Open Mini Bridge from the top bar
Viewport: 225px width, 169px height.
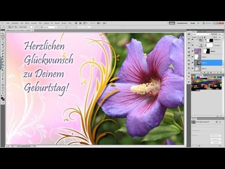pyautogui.click(x=80, y=23)
